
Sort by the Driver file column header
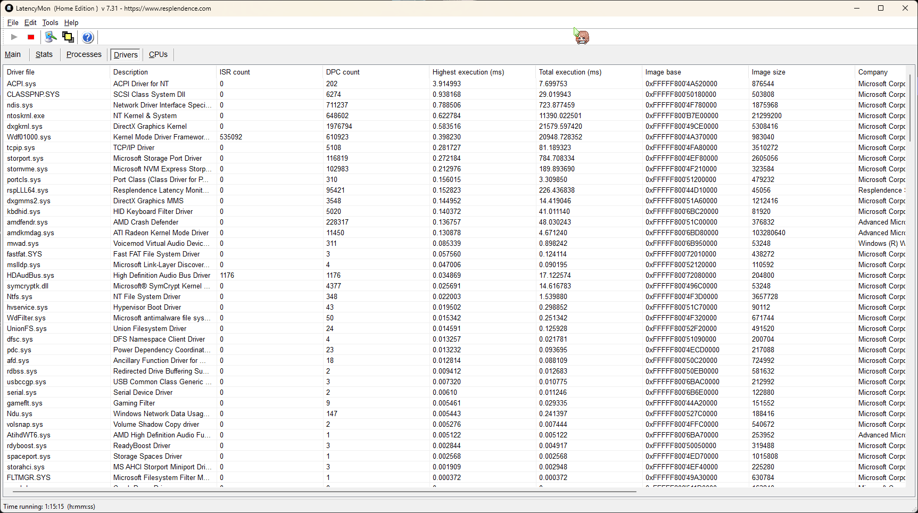pos(57,72)
